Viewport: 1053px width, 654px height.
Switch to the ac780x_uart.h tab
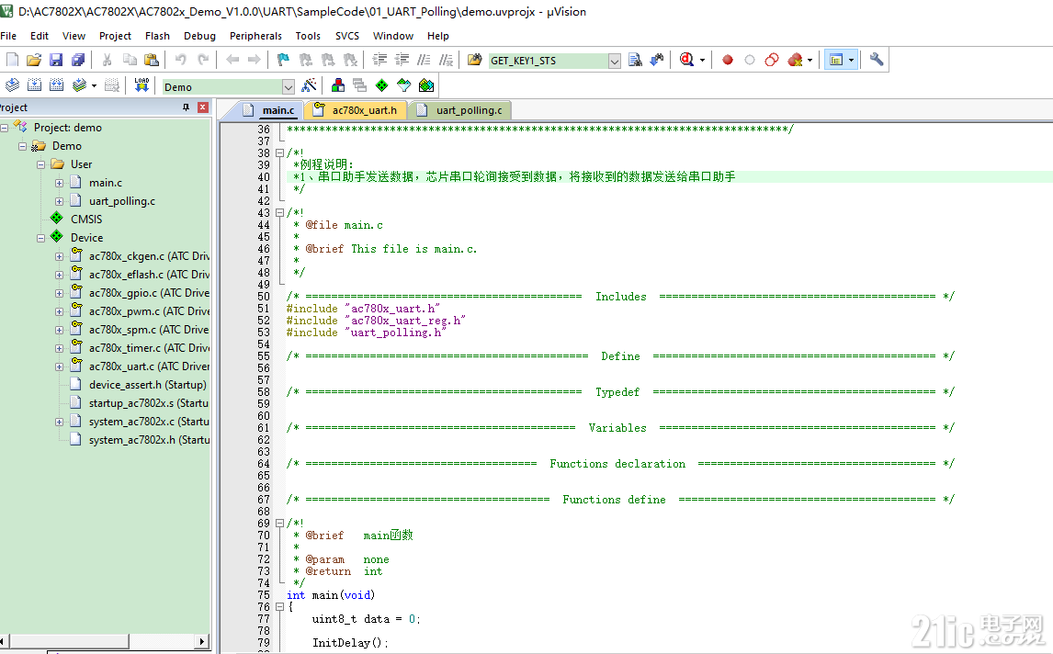tap(356, 110)
